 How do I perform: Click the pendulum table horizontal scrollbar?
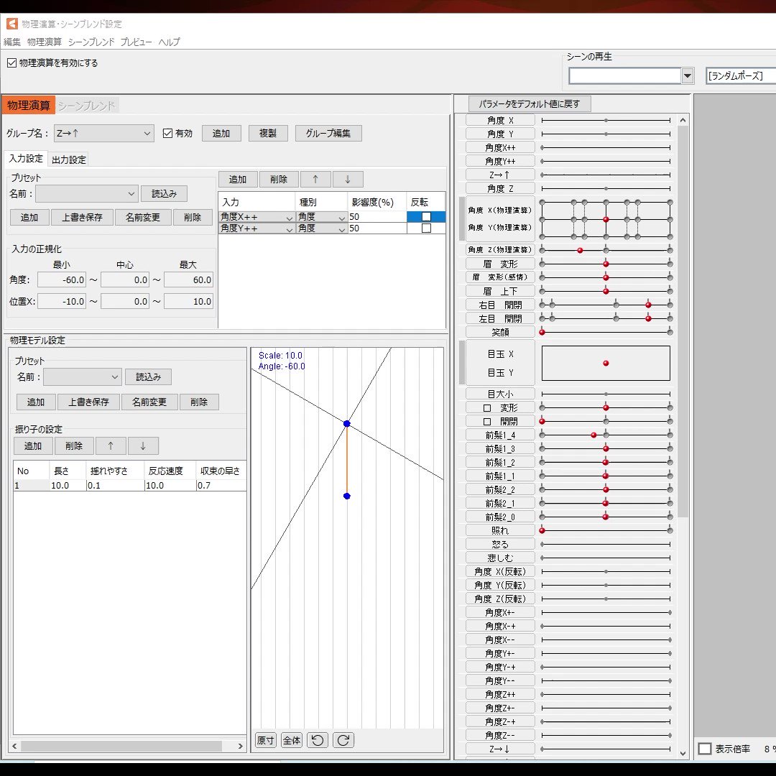(x=121, y=746)
